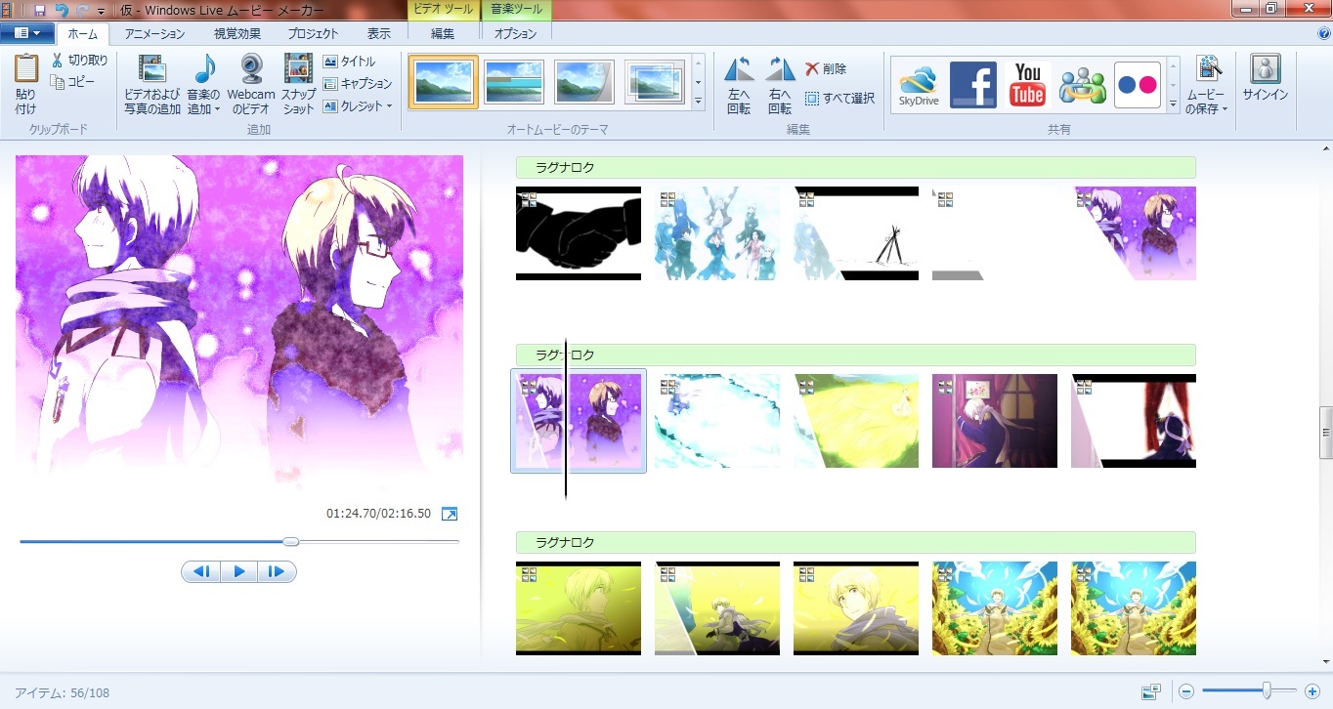Upload the movie to YouTube

click(x=1028, y=85)
